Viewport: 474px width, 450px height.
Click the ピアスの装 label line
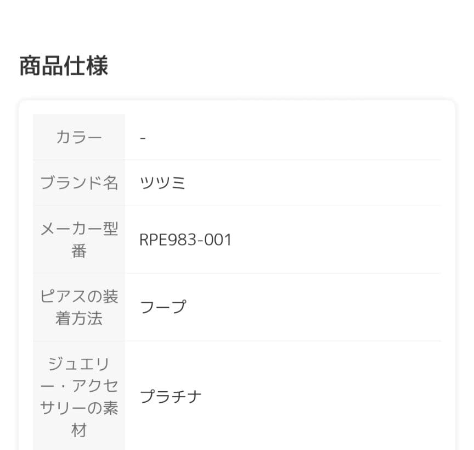pyautogui.click(x=79, y=296)
